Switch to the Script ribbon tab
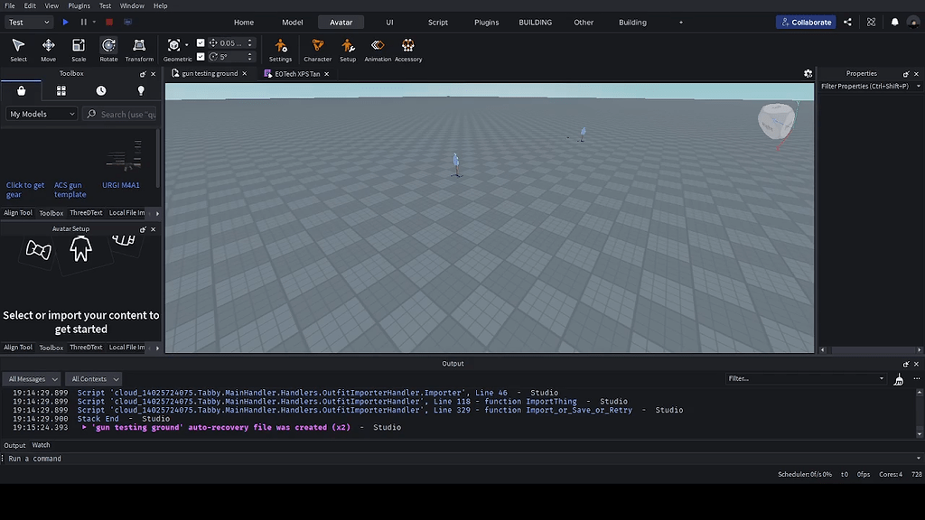This screenshot has height=520, width=925. click(438, 23)
